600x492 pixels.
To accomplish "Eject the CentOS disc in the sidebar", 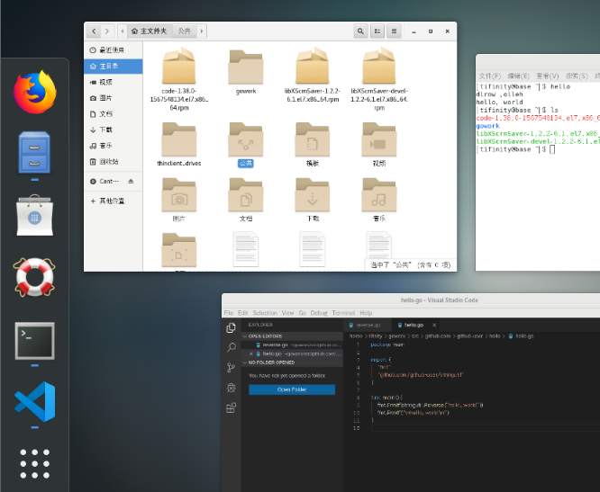I will 131,181.
